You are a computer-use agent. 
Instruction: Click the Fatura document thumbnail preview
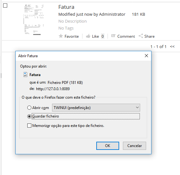tap(34, 20)
